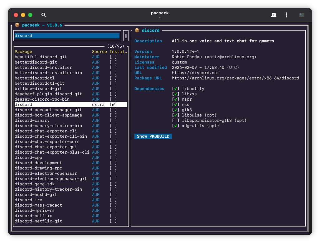This screenshot has height=243, width=320.
Task: Select discord-netflix package row
Action: pyautogui.click(x=70, y=216)
